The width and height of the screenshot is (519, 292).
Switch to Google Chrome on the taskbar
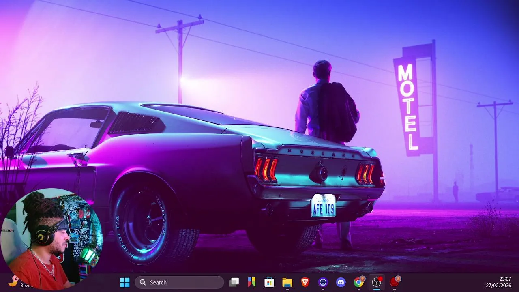(359, 282)
